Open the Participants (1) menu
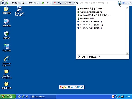This screenshot has height=99, width=132. pos(17,3)
